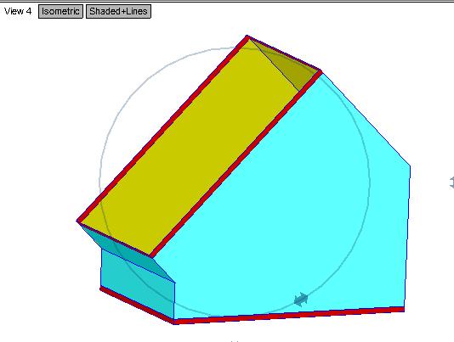Click the far-left corner vertex of the yellow face
Image resolution: width=454 pixels, height=342 pixels.
pyautogui.click(x=77, y=221)
